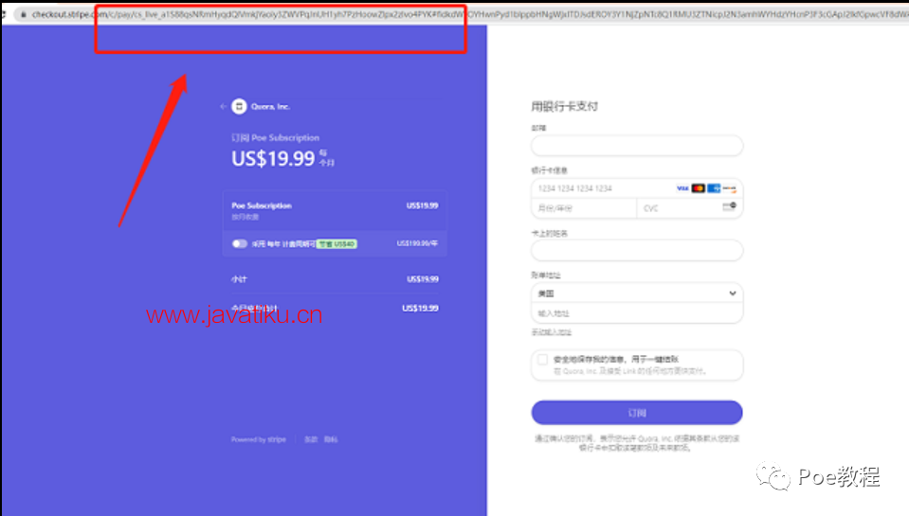Click the Powered by Stripe link
The width and height of the screenshot is (909, 516).
click(x=259, y=439)
